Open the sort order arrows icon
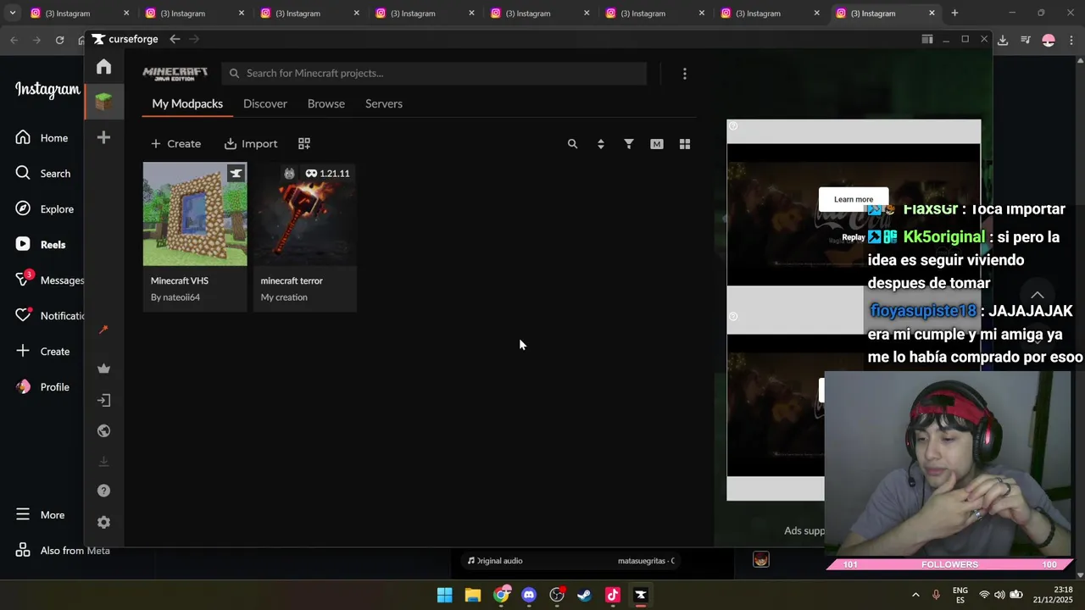The width and height of the screenshot is (1085, 610). 600,144
